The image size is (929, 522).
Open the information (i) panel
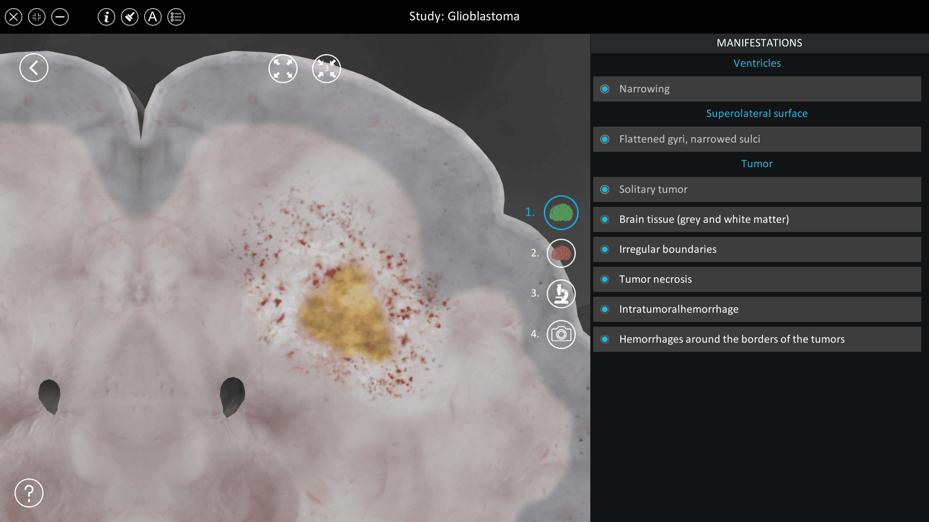106,17
